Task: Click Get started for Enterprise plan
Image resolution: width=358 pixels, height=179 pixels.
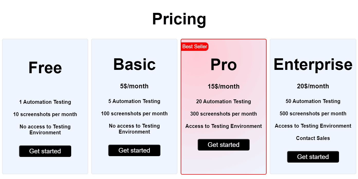Action: pos(313,157)
